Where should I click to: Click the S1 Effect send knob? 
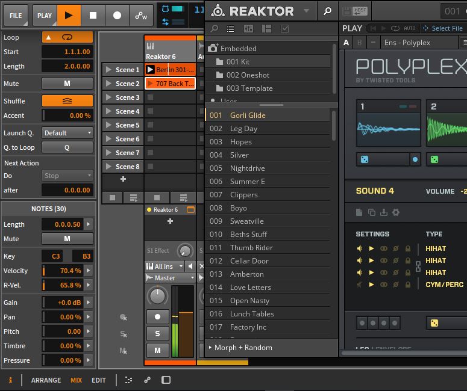(x=185, y=251)
